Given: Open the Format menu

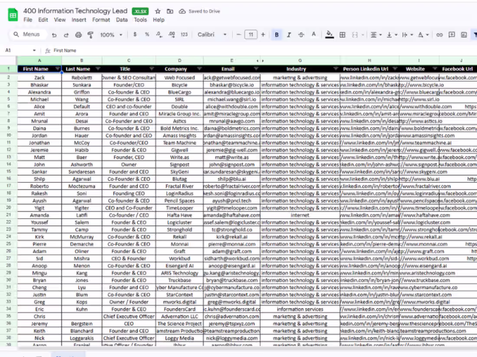Looking at the screenshot, I should pos(101,20).
